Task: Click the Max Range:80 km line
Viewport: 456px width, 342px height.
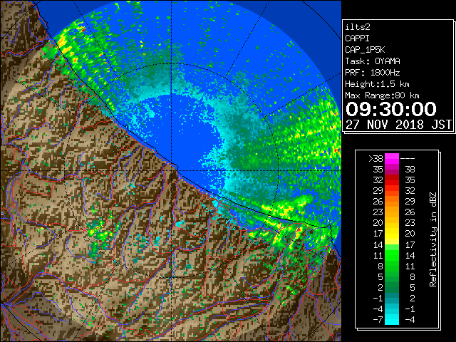Action: [382, 95]
